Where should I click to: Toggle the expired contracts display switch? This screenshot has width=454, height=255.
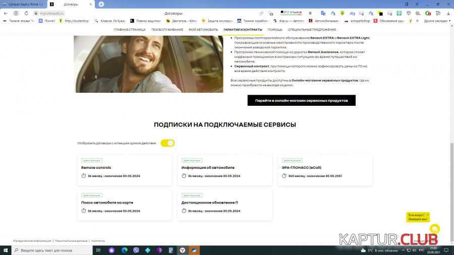[x=167, y=143]
